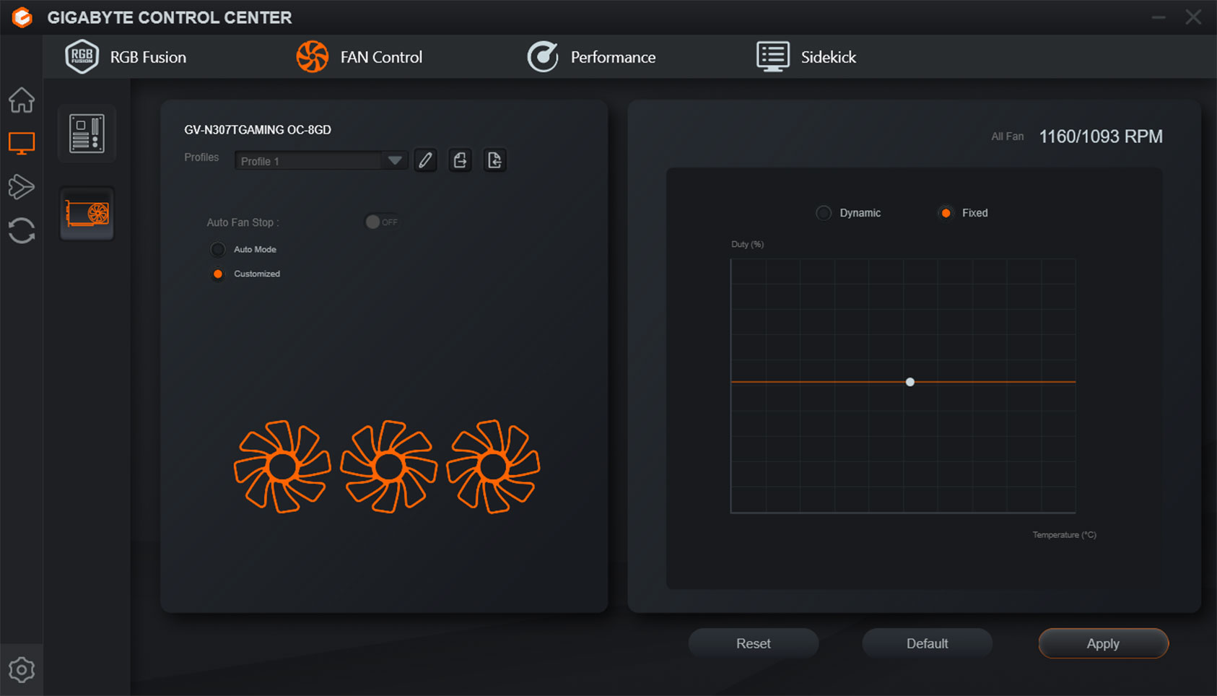Select the Fixed mode option
Image resolution: width=1217 pixels, height=696 pixels.
click(x=946, y=212)
